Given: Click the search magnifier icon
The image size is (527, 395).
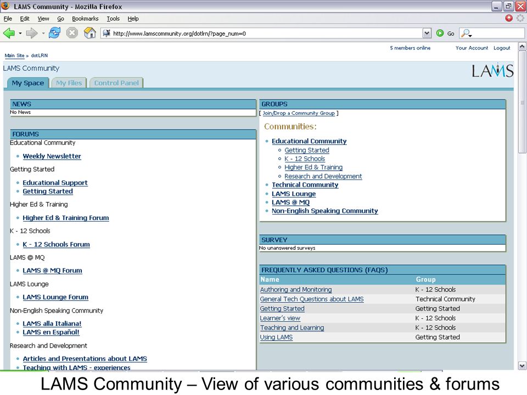Looking at the screenshot, I should pos(466,33).
